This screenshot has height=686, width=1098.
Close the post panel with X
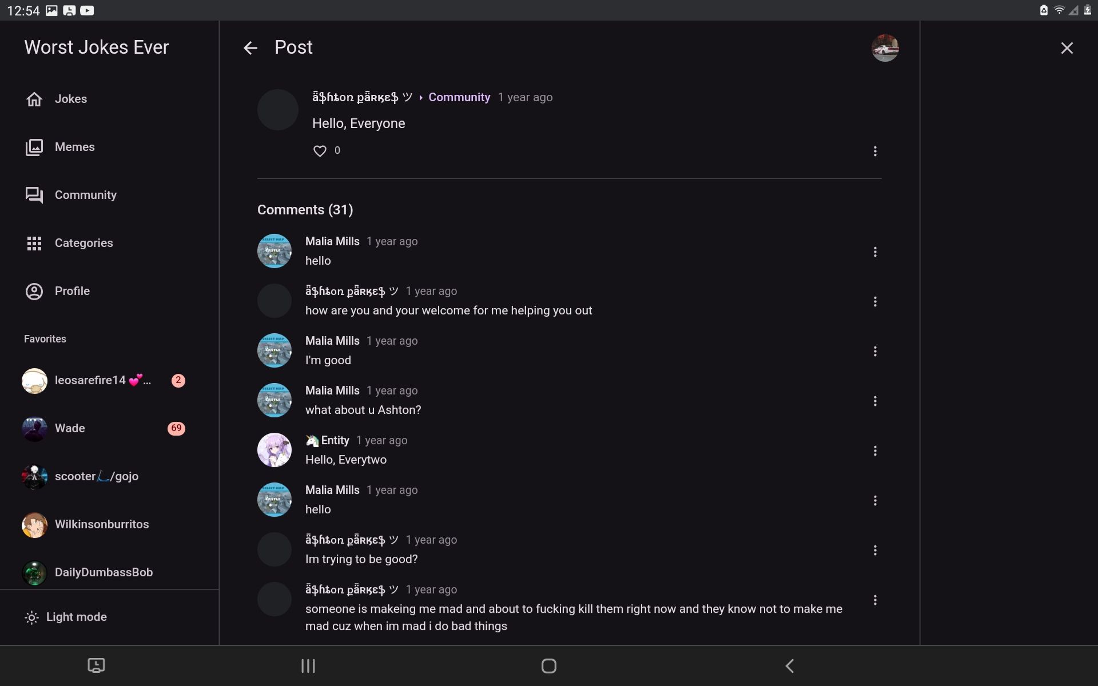coord(1067,48)
